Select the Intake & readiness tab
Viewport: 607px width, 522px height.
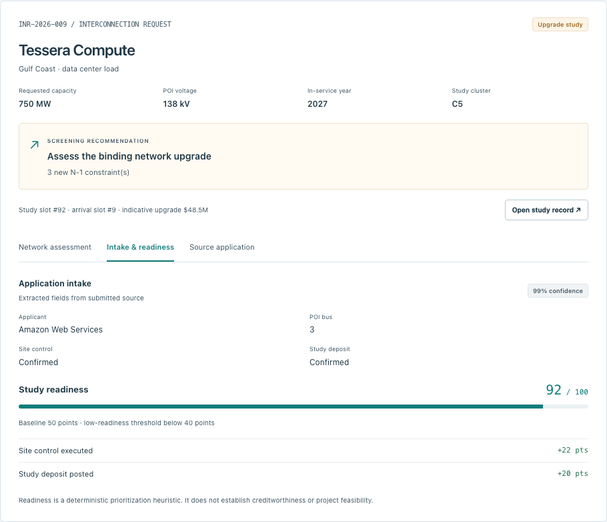140,247
